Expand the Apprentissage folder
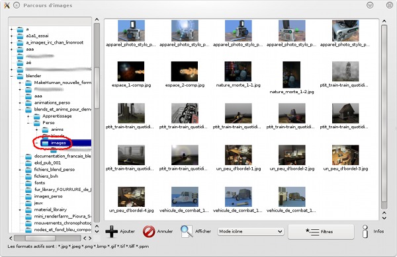The height and width of the screenshot is (257, 397). (28, 116)
